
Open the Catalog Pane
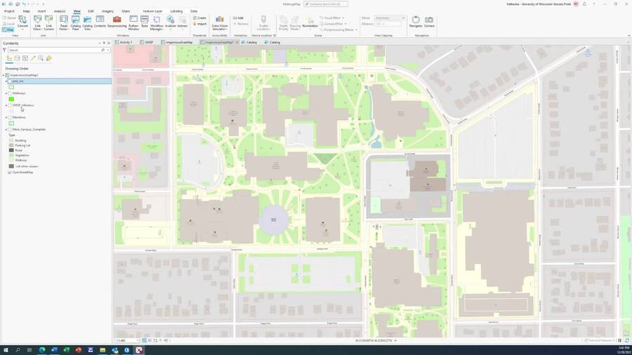75,23
